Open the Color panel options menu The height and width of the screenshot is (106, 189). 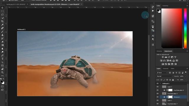(187, 6)
